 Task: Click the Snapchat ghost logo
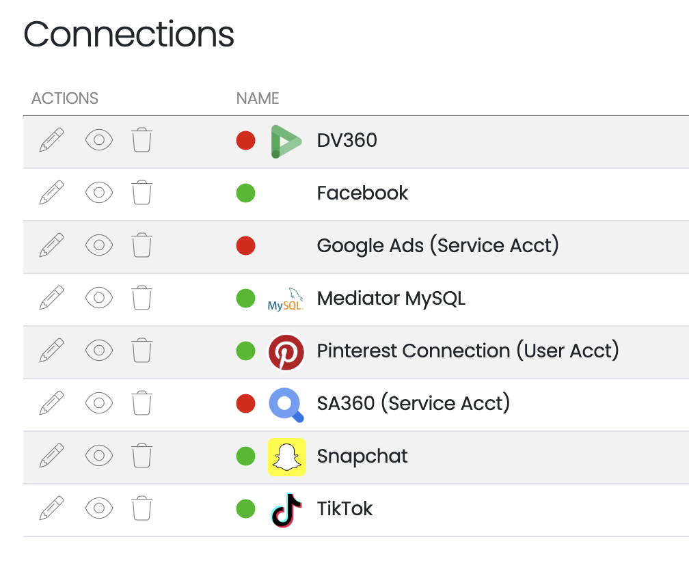[287, 456]
